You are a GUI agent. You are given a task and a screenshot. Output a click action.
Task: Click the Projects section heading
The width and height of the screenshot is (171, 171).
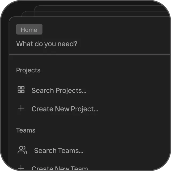pos(28,70)
